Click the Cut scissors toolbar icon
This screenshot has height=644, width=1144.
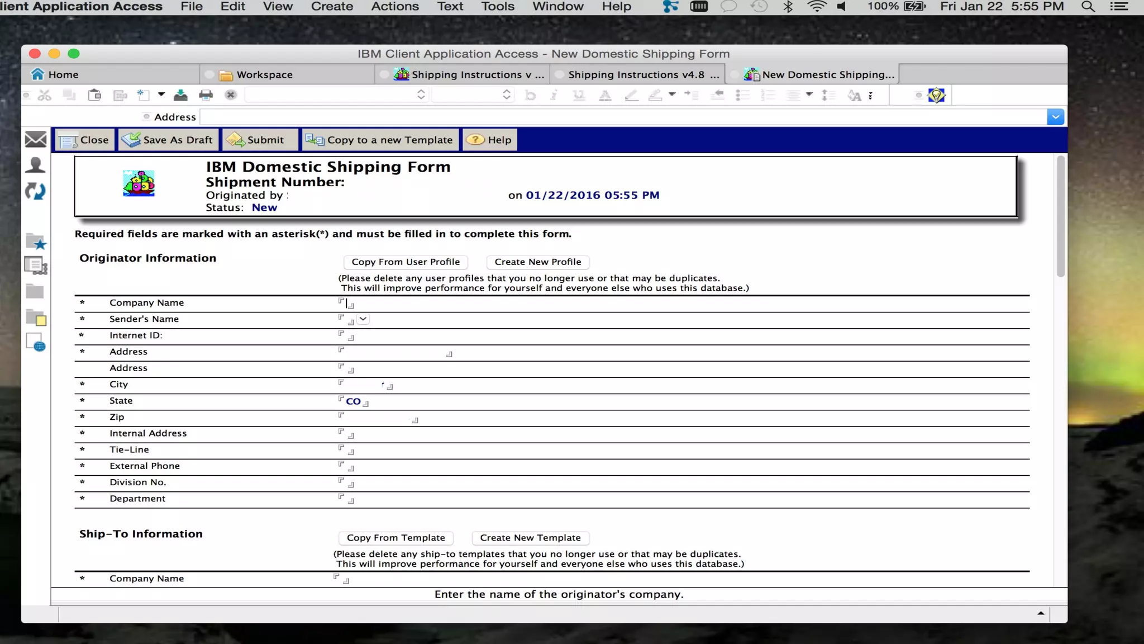pyautogui.click(x=45, y=95)
